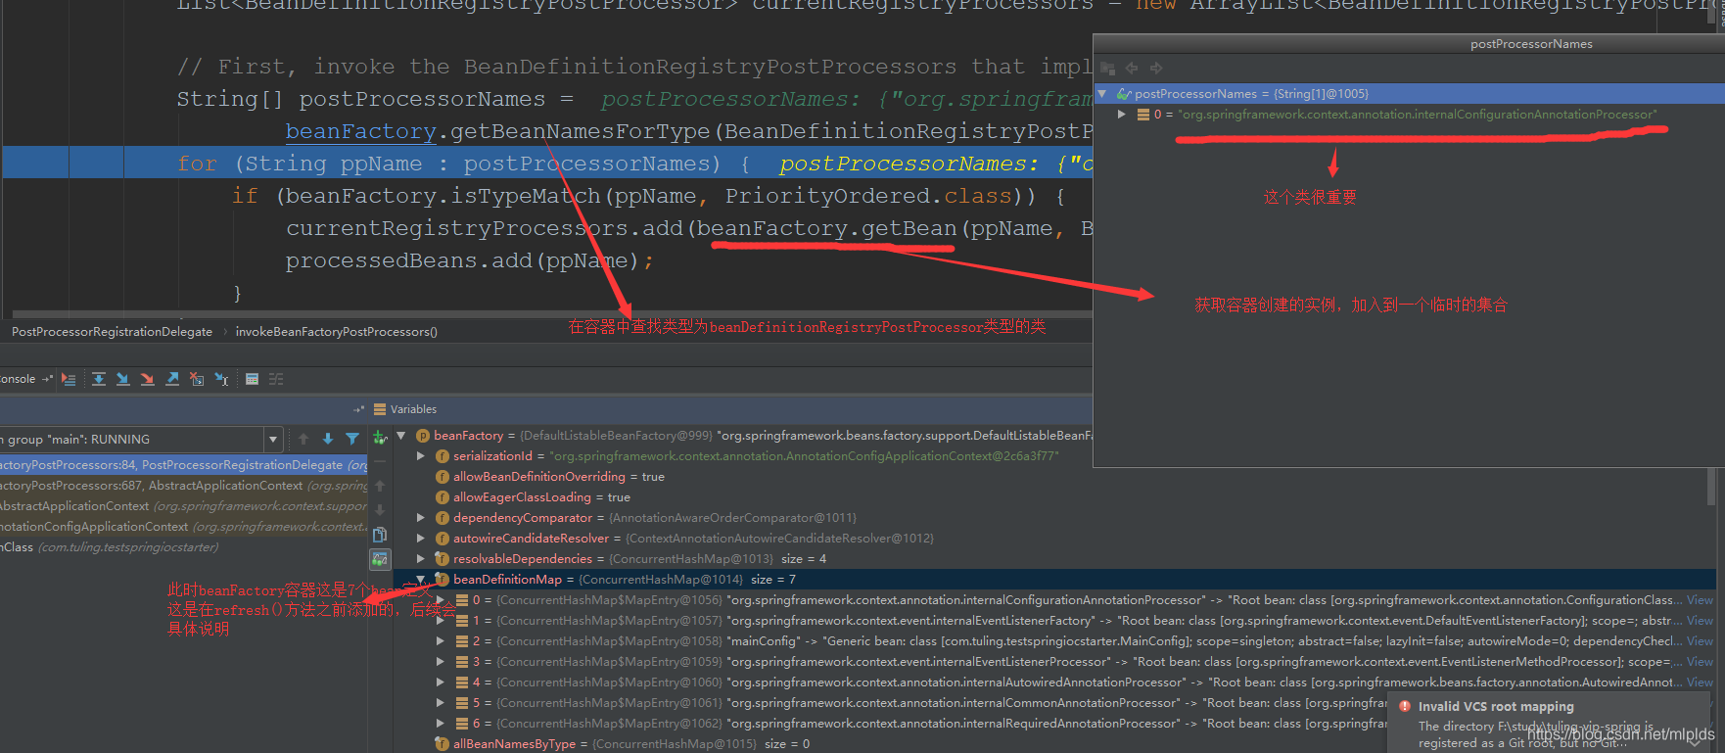Click the PostProcessorRegistrationDelegate breadcrumb

(112, 332)
